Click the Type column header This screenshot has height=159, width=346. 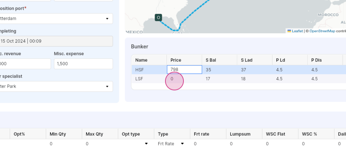[x=172, y=134]
